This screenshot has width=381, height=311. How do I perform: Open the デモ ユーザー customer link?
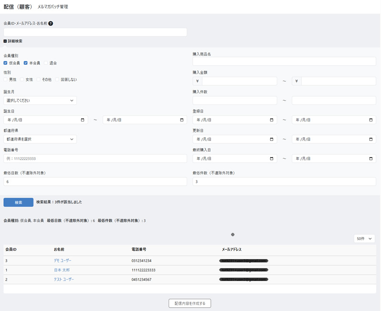click(x=63, y=261)
